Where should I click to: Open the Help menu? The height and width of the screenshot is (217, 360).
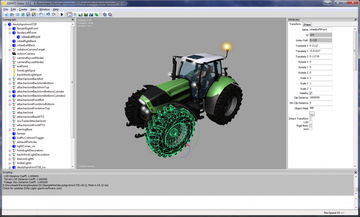click(x=56, y=9)
